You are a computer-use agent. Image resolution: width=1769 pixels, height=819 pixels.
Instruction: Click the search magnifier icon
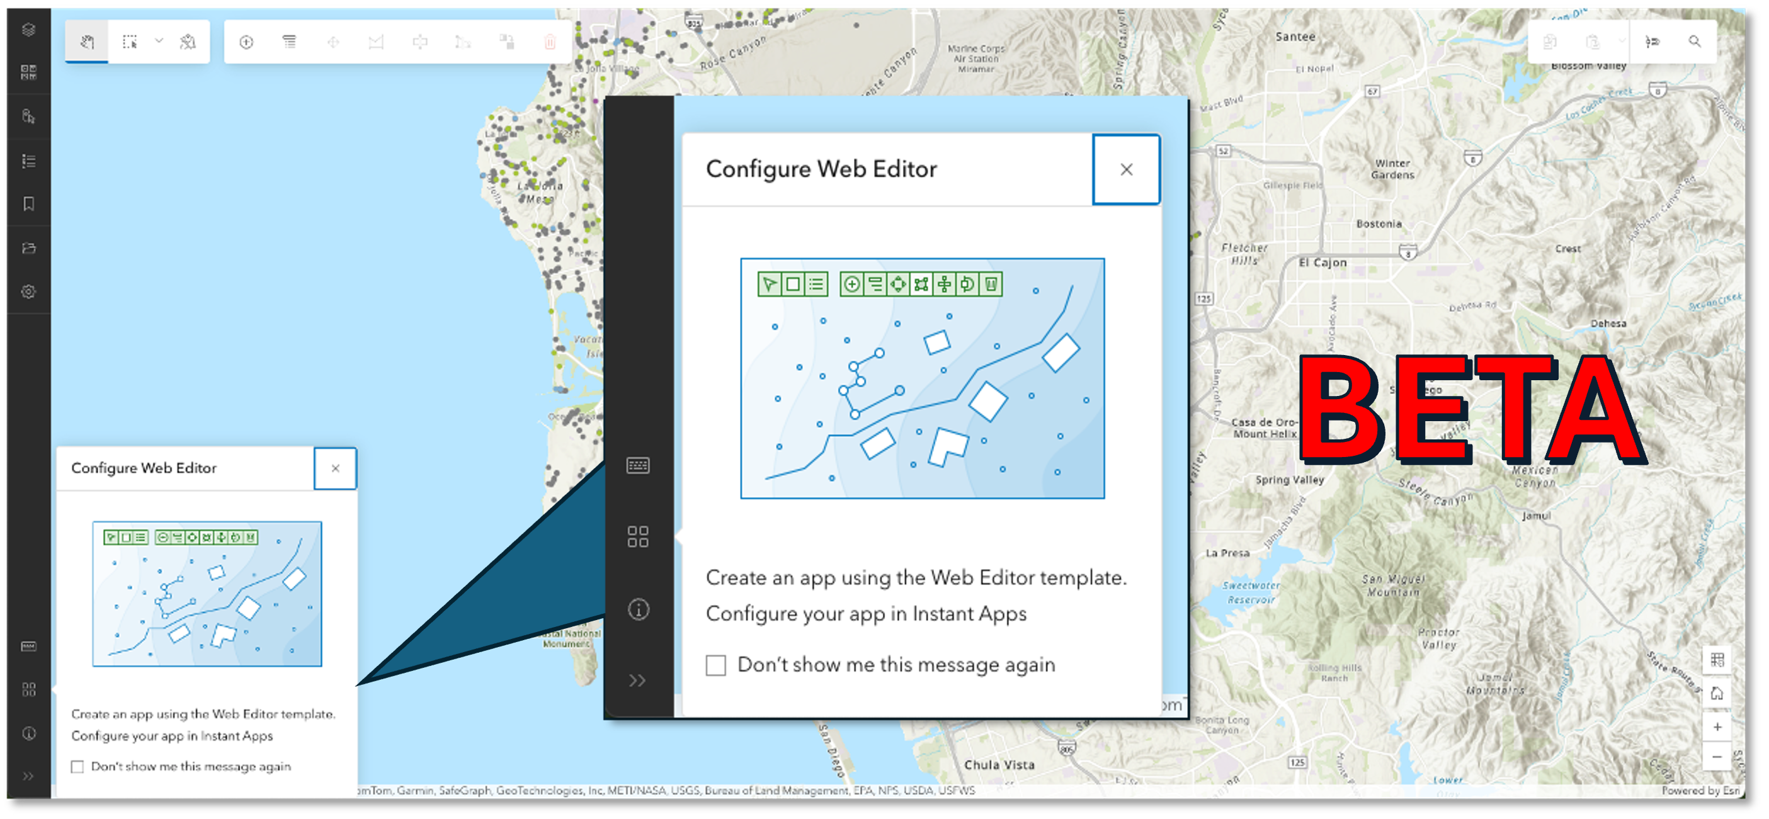(x=1694, y=42)
